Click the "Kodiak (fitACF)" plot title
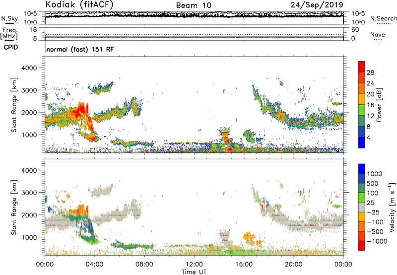Screen dimensions: 397x275 [x=79, y=4]
